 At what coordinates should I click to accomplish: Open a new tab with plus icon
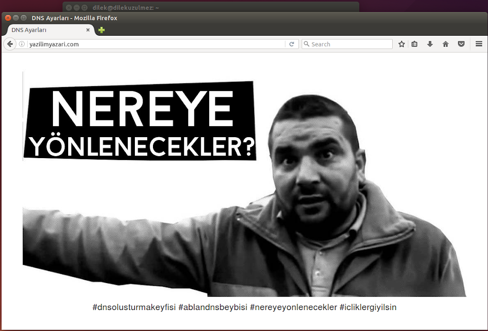(x=102, y=30)
